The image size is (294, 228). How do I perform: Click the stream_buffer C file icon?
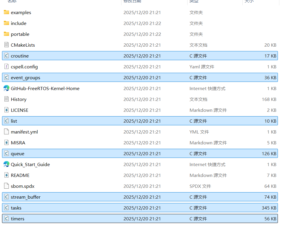pyautogui.click(x=6, y=197)
